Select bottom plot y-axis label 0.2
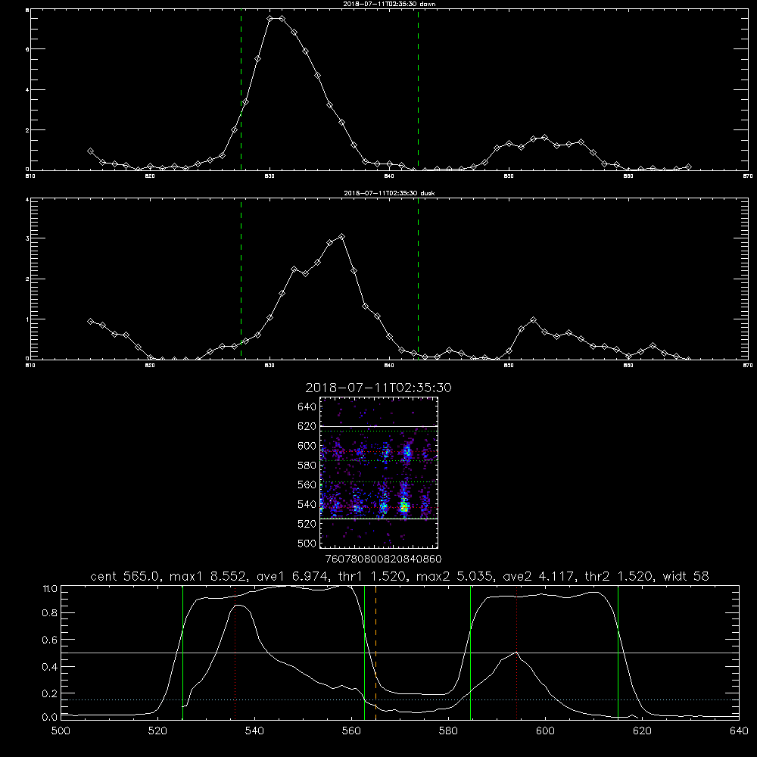 click(50, 693)
